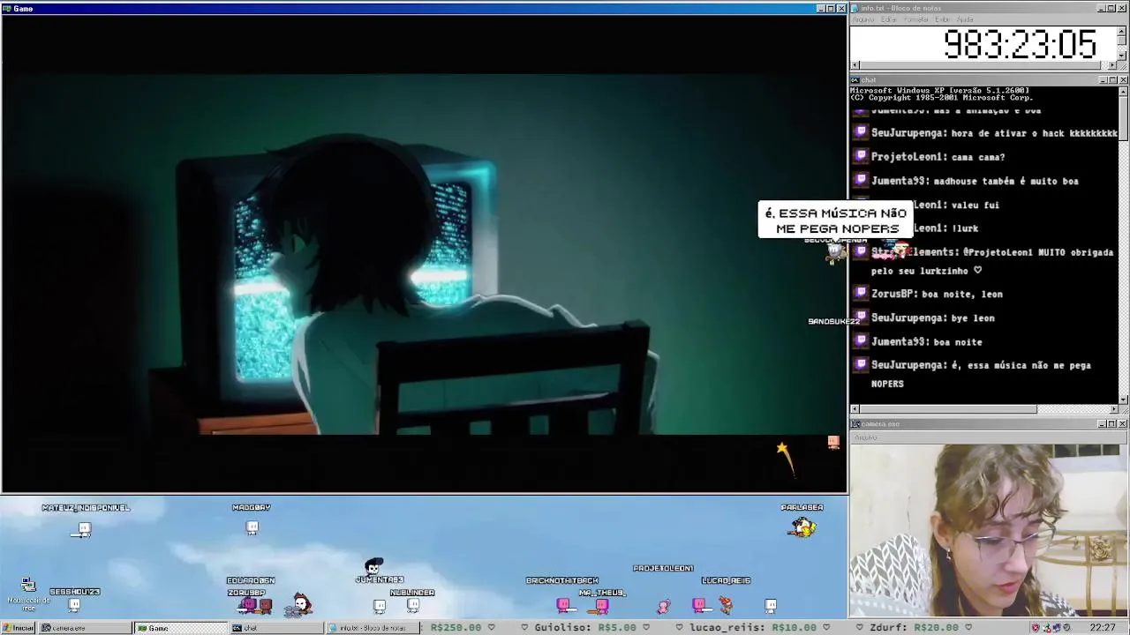Image resolution: width=1130 pixels, height=635 pixels.
Task: Click 'Guioliso: R$5.00' donation ticker text
Action: [x=584, y=628]
